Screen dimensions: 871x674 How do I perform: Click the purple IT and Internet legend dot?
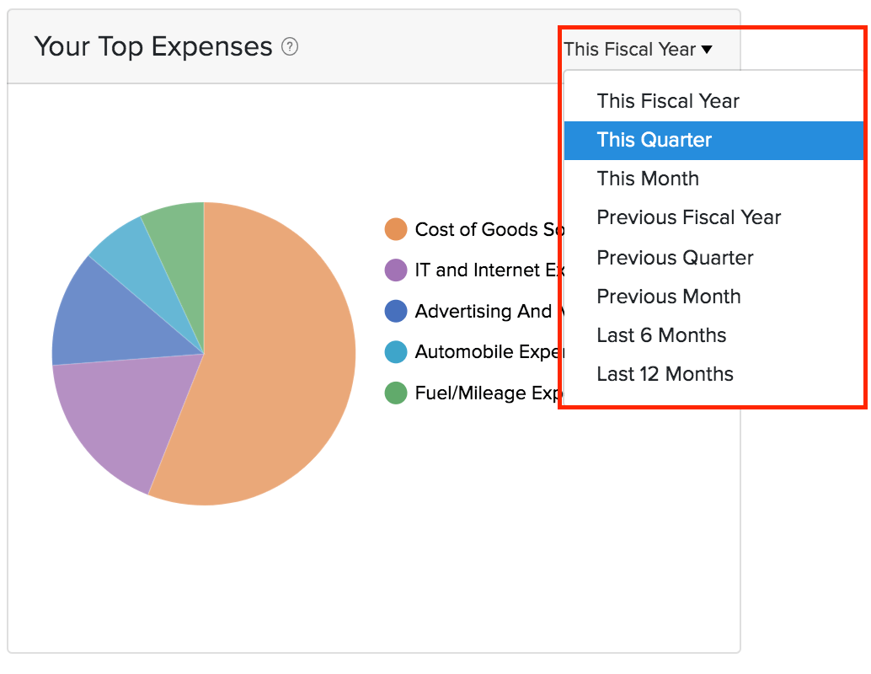pyautogui.click(x=396, y=270)
